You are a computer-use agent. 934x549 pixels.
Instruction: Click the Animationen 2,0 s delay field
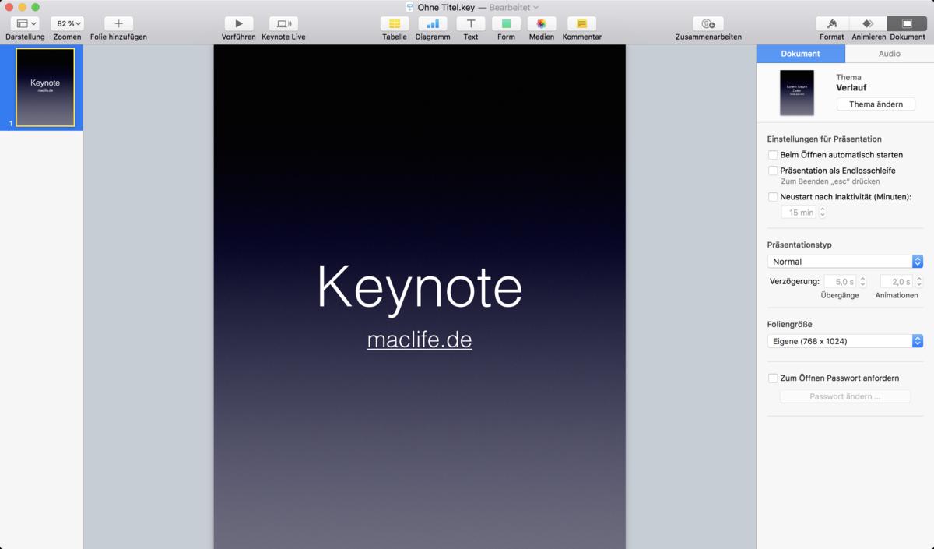tap(897, 282)
